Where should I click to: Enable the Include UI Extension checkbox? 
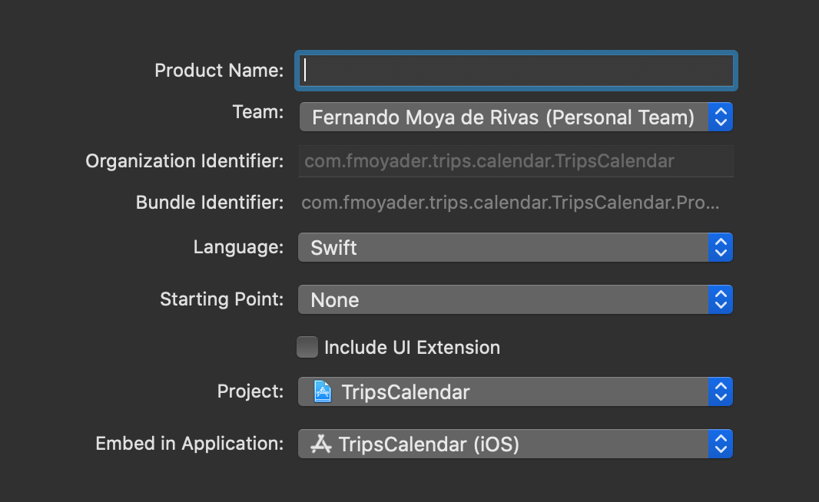307,347
